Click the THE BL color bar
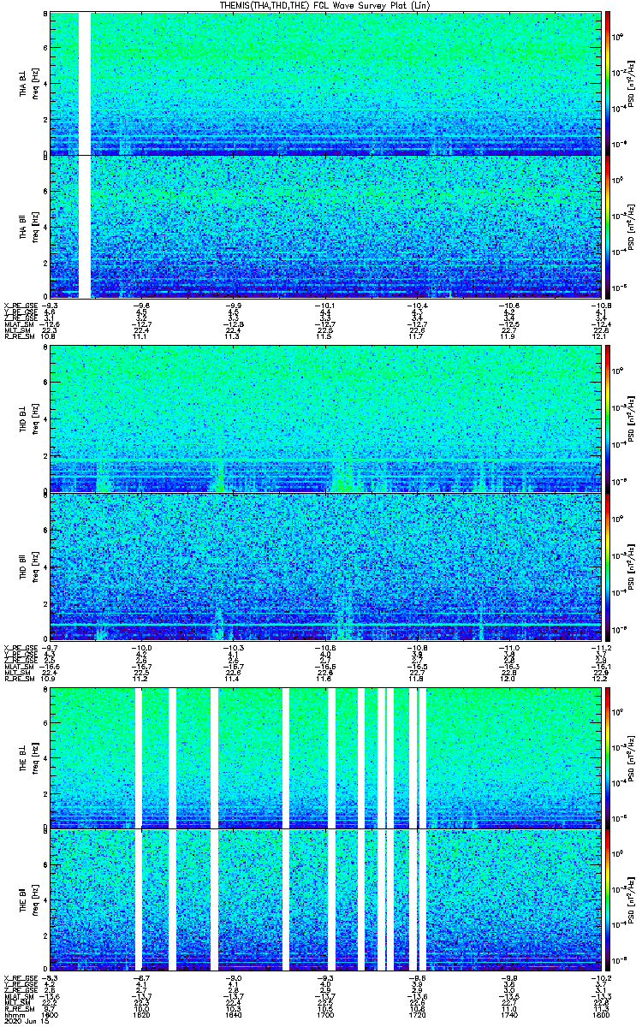 coord(607,757)
